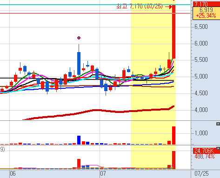Click the 6,000 price axis label

[x=201, y=43]
